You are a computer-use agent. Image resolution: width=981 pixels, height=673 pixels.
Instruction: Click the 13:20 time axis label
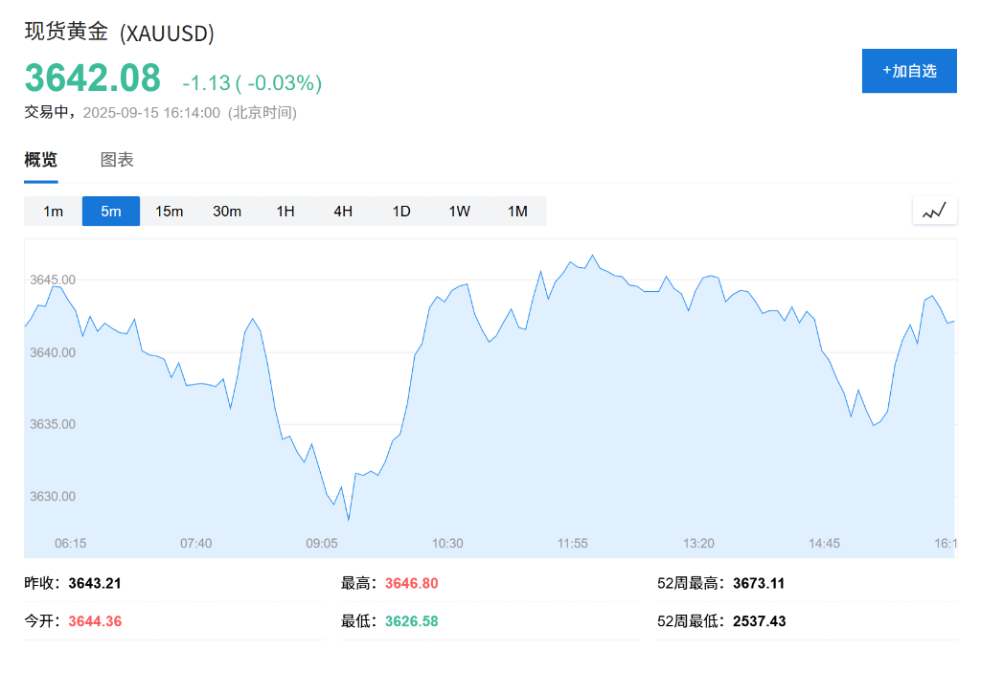pyautogui.click(x=698, y=543)
